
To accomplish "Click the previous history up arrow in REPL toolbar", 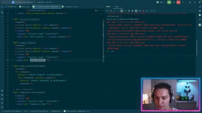I will click(115, 11).
